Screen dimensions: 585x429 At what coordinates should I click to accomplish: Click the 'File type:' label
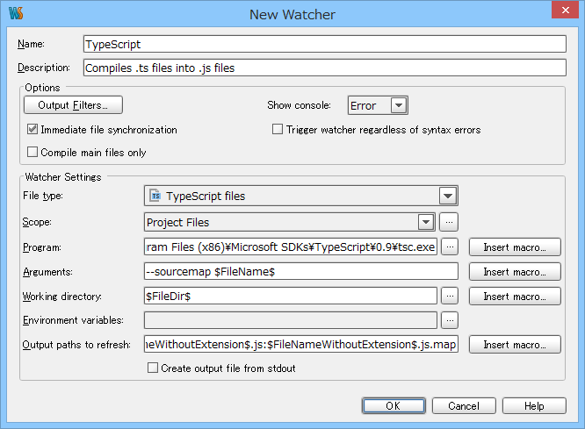point(43,196)
